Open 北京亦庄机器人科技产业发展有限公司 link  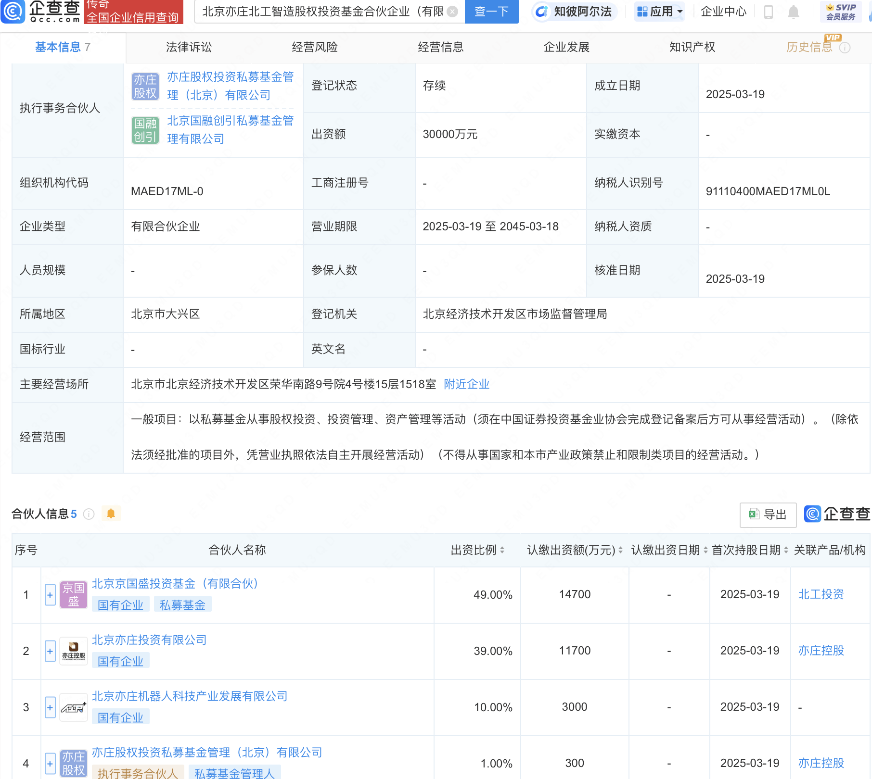[190, 696]
